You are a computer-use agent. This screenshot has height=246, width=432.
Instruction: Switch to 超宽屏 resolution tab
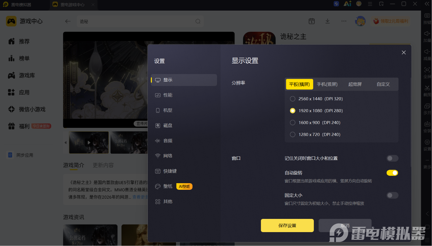point(355,84)
